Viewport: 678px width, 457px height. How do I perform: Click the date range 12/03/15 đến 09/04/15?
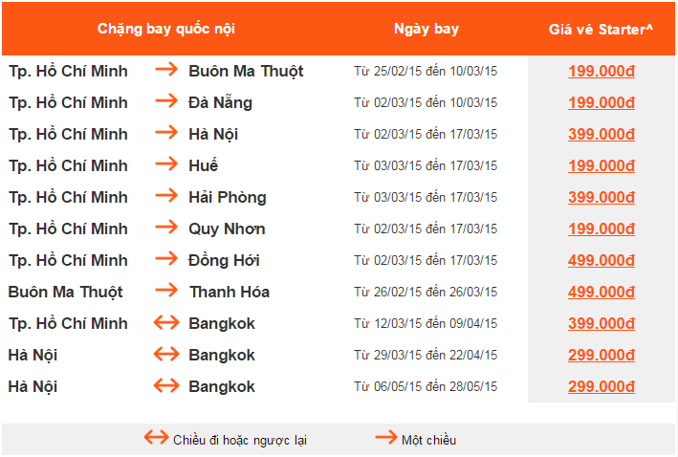[426, 324]
